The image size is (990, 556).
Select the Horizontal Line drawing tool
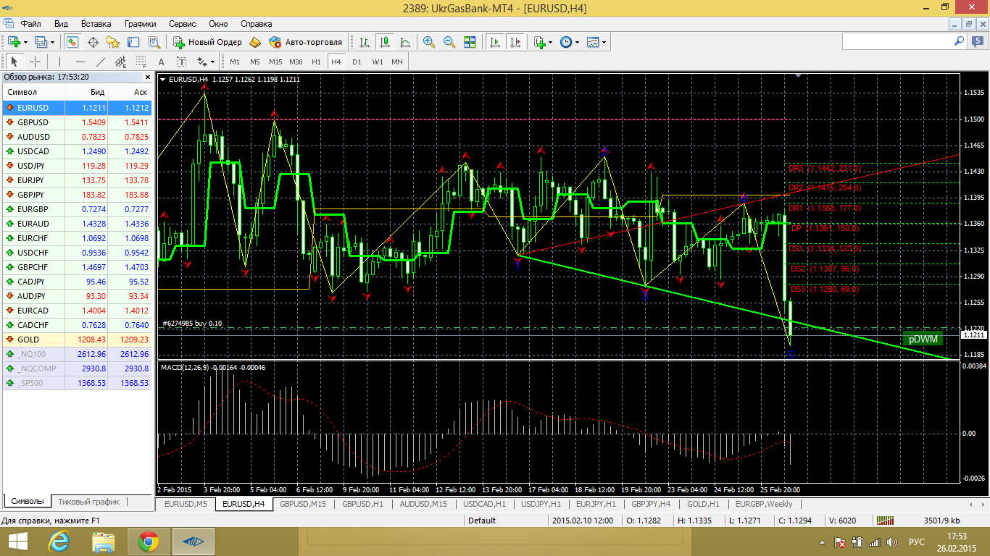pos(80,62)
